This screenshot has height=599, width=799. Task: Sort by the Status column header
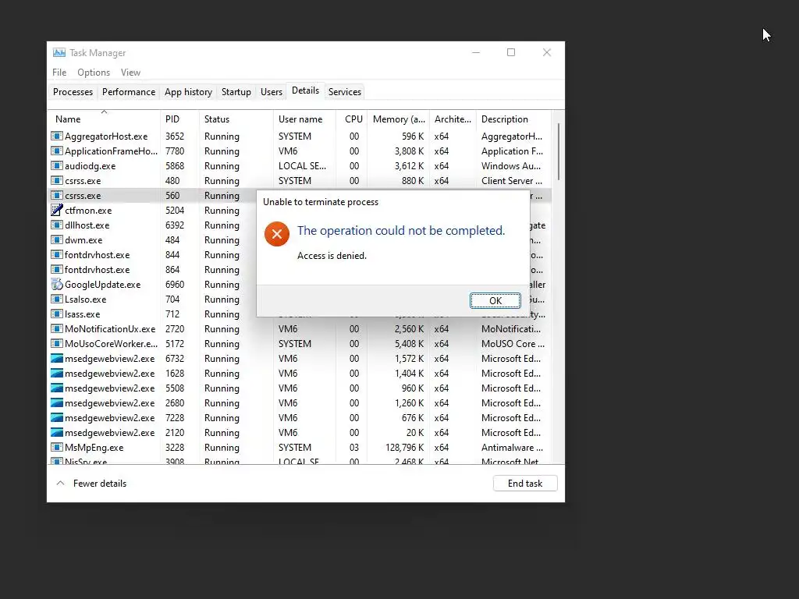click(x=236, y=119)
